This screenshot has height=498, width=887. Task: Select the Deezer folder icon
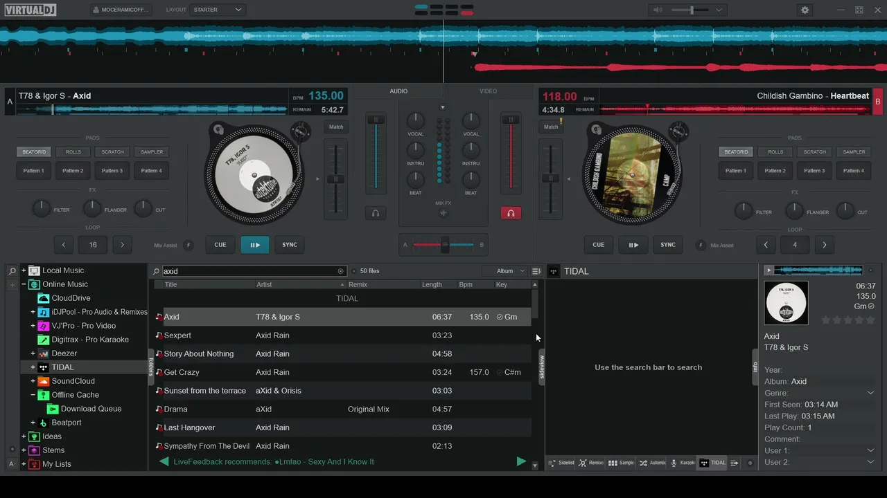coord(44,353)
